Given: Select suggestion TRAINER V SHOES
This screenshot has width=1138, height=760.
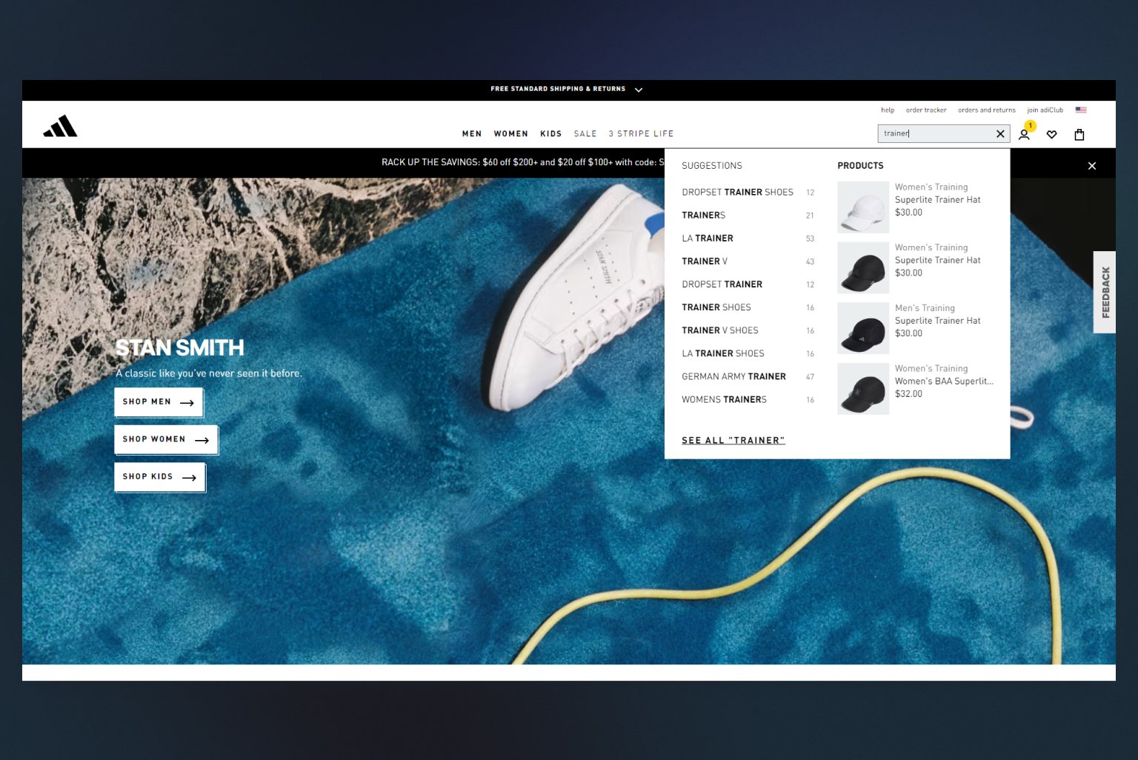Looking at the screenshot, I should [x=748, y=330].
